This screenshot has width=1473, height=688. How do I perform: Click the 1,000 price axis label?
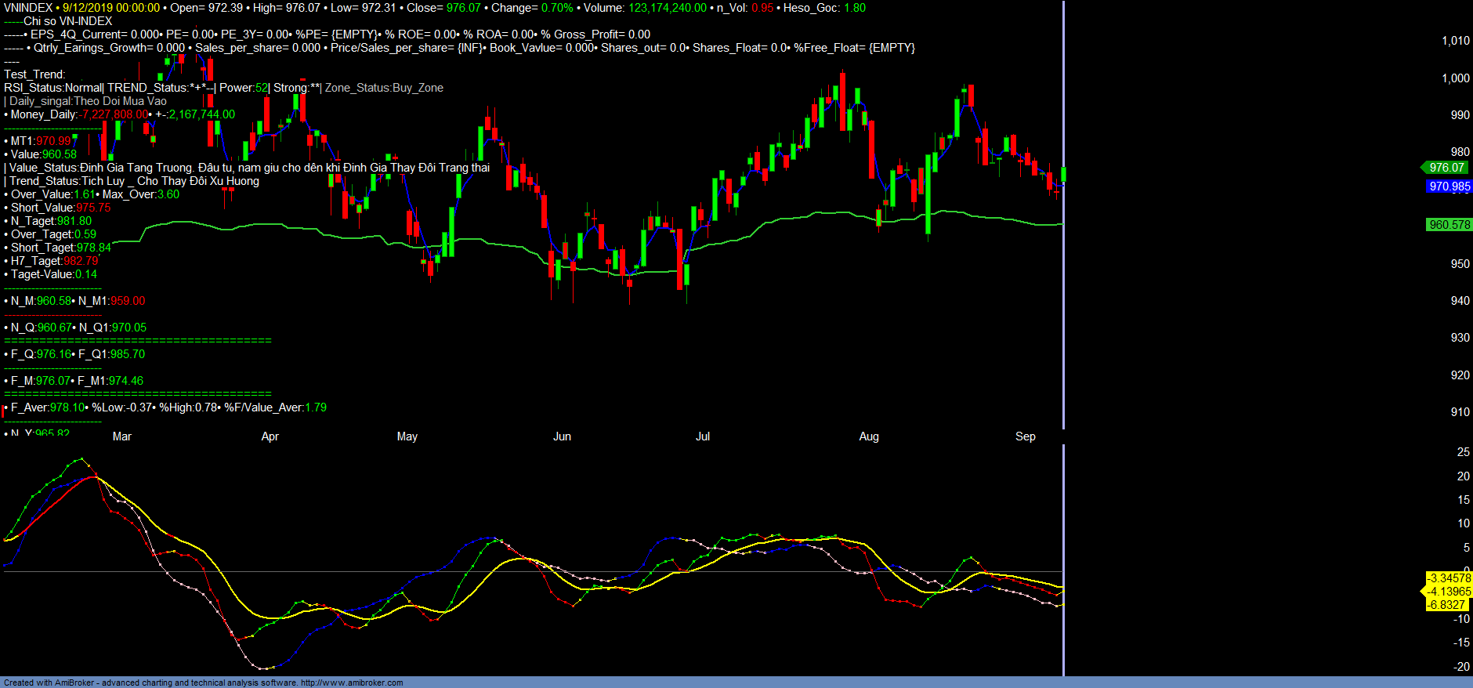1455,78
